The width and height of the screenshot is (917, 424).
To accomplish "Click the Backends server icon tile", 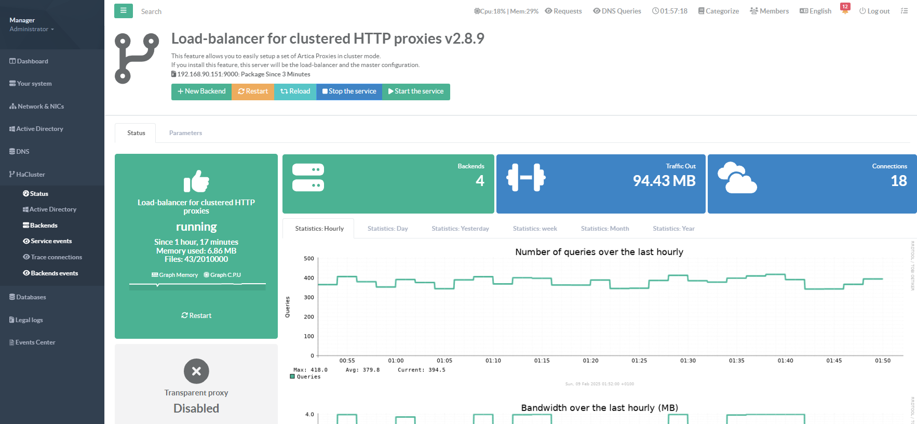I will [x=308, y=178].
